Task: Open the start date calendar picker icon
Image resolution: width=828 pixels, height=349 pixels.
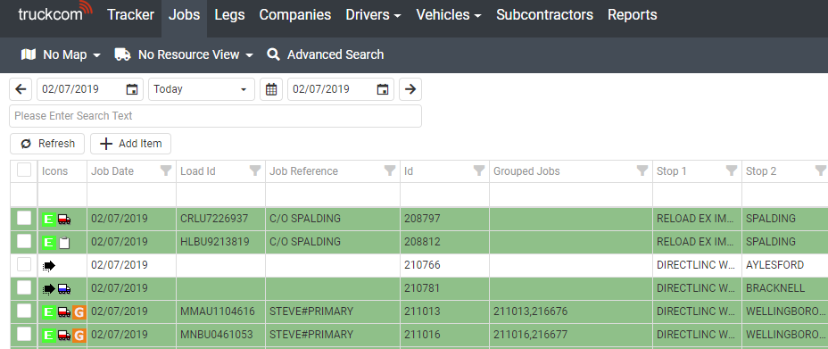Action: (132, 89)
